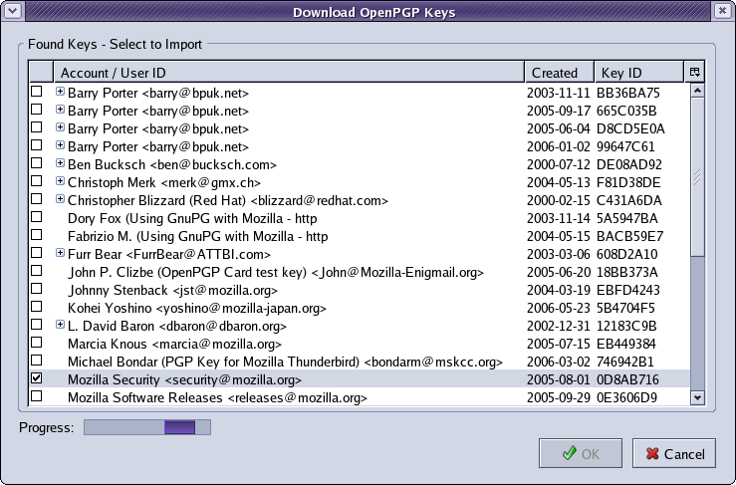736x485 pixels.
Task: Open the window menu in title bar
Action: 13,10
